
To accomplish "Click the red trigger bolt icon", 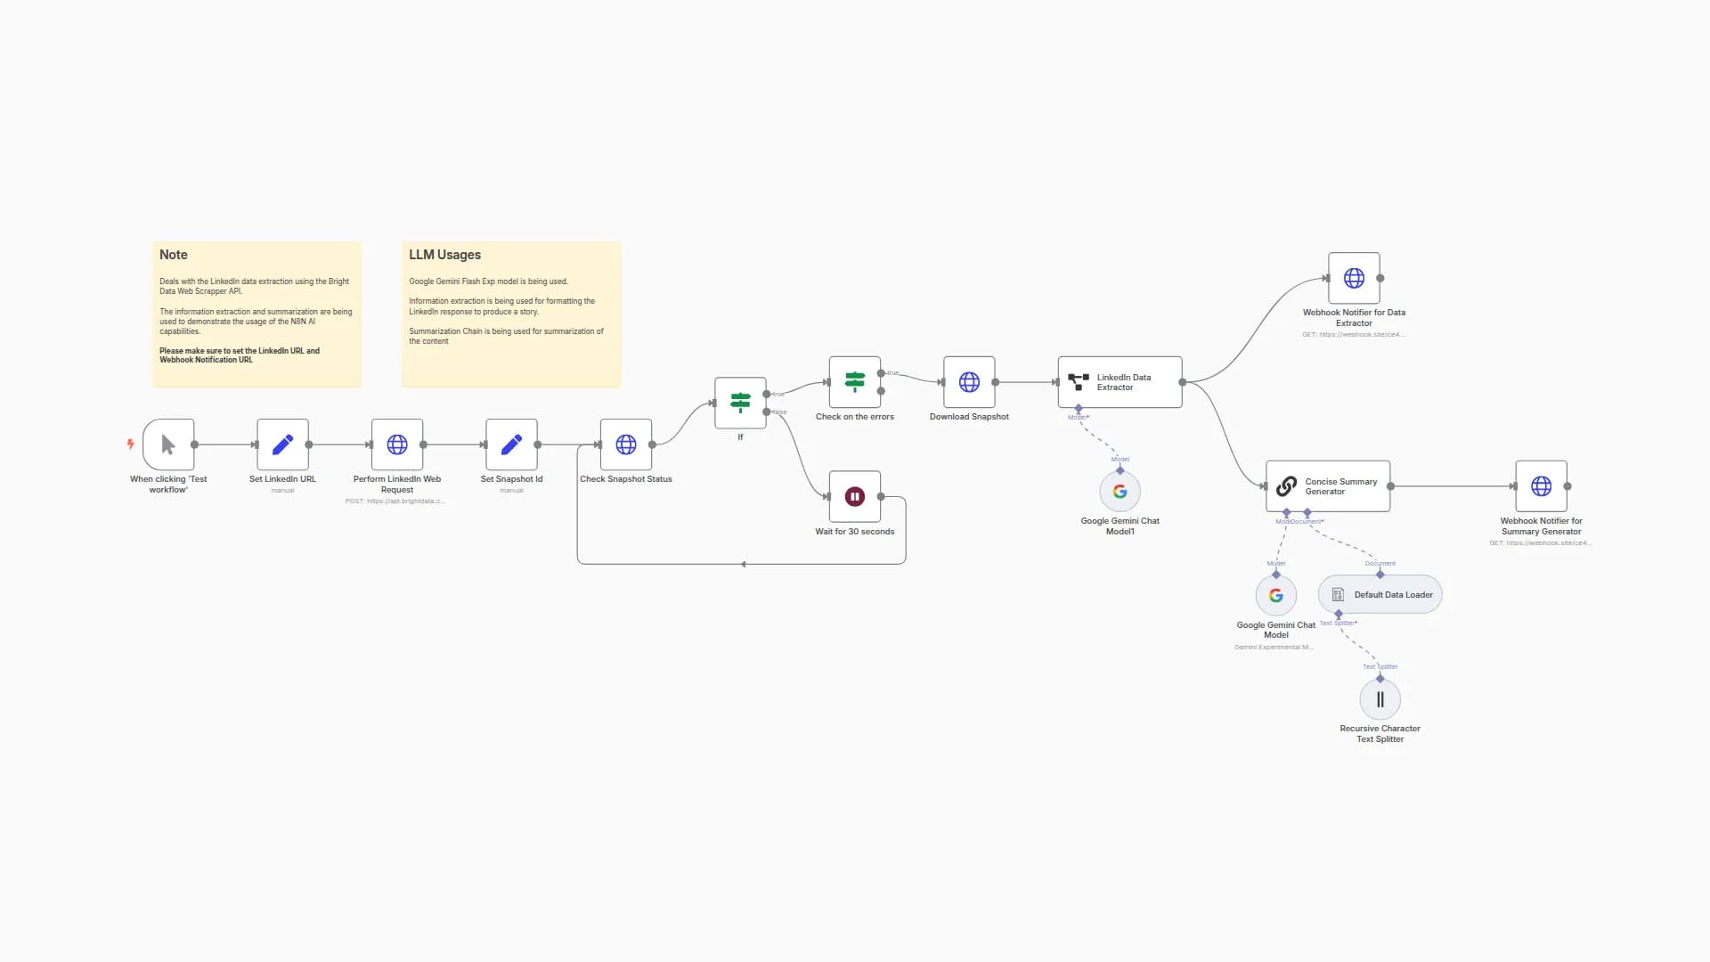I will pos(131,444).
